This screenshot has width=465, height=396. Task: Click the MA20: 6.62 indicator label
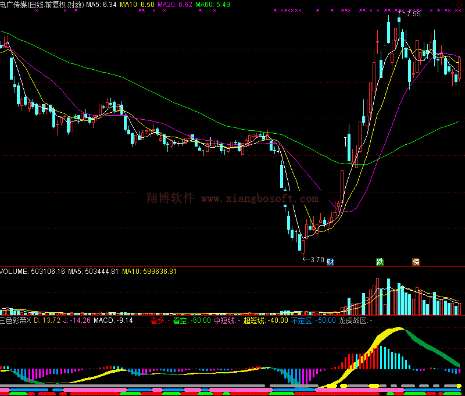coord(175,5)
